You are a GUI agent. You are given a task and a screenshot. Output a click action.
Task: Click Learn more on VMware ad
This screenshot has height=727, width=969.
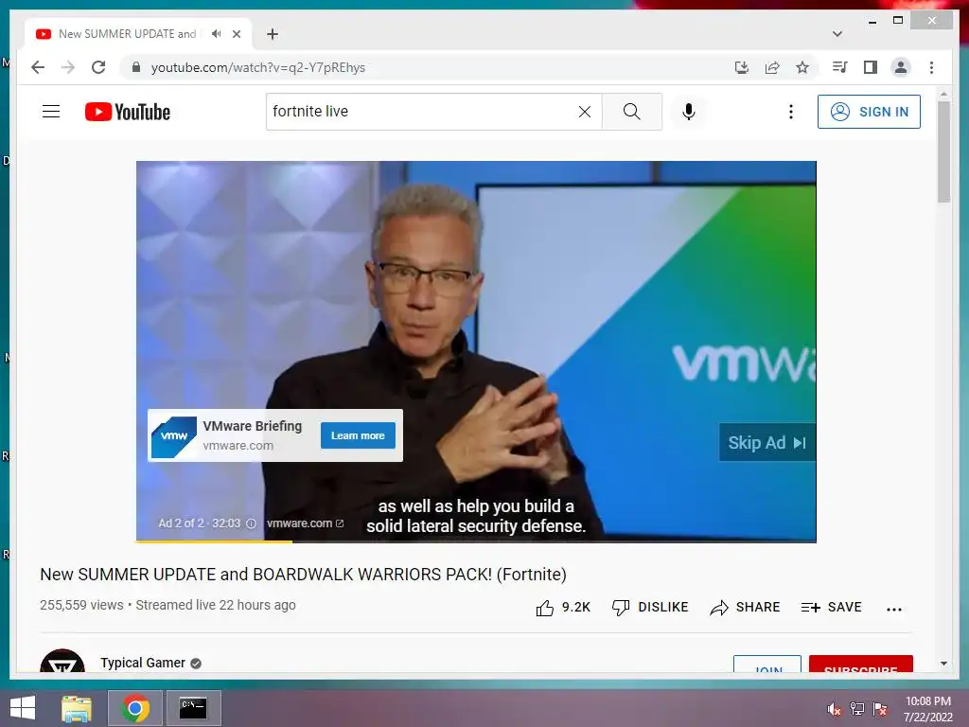click(x=358, y=435)
